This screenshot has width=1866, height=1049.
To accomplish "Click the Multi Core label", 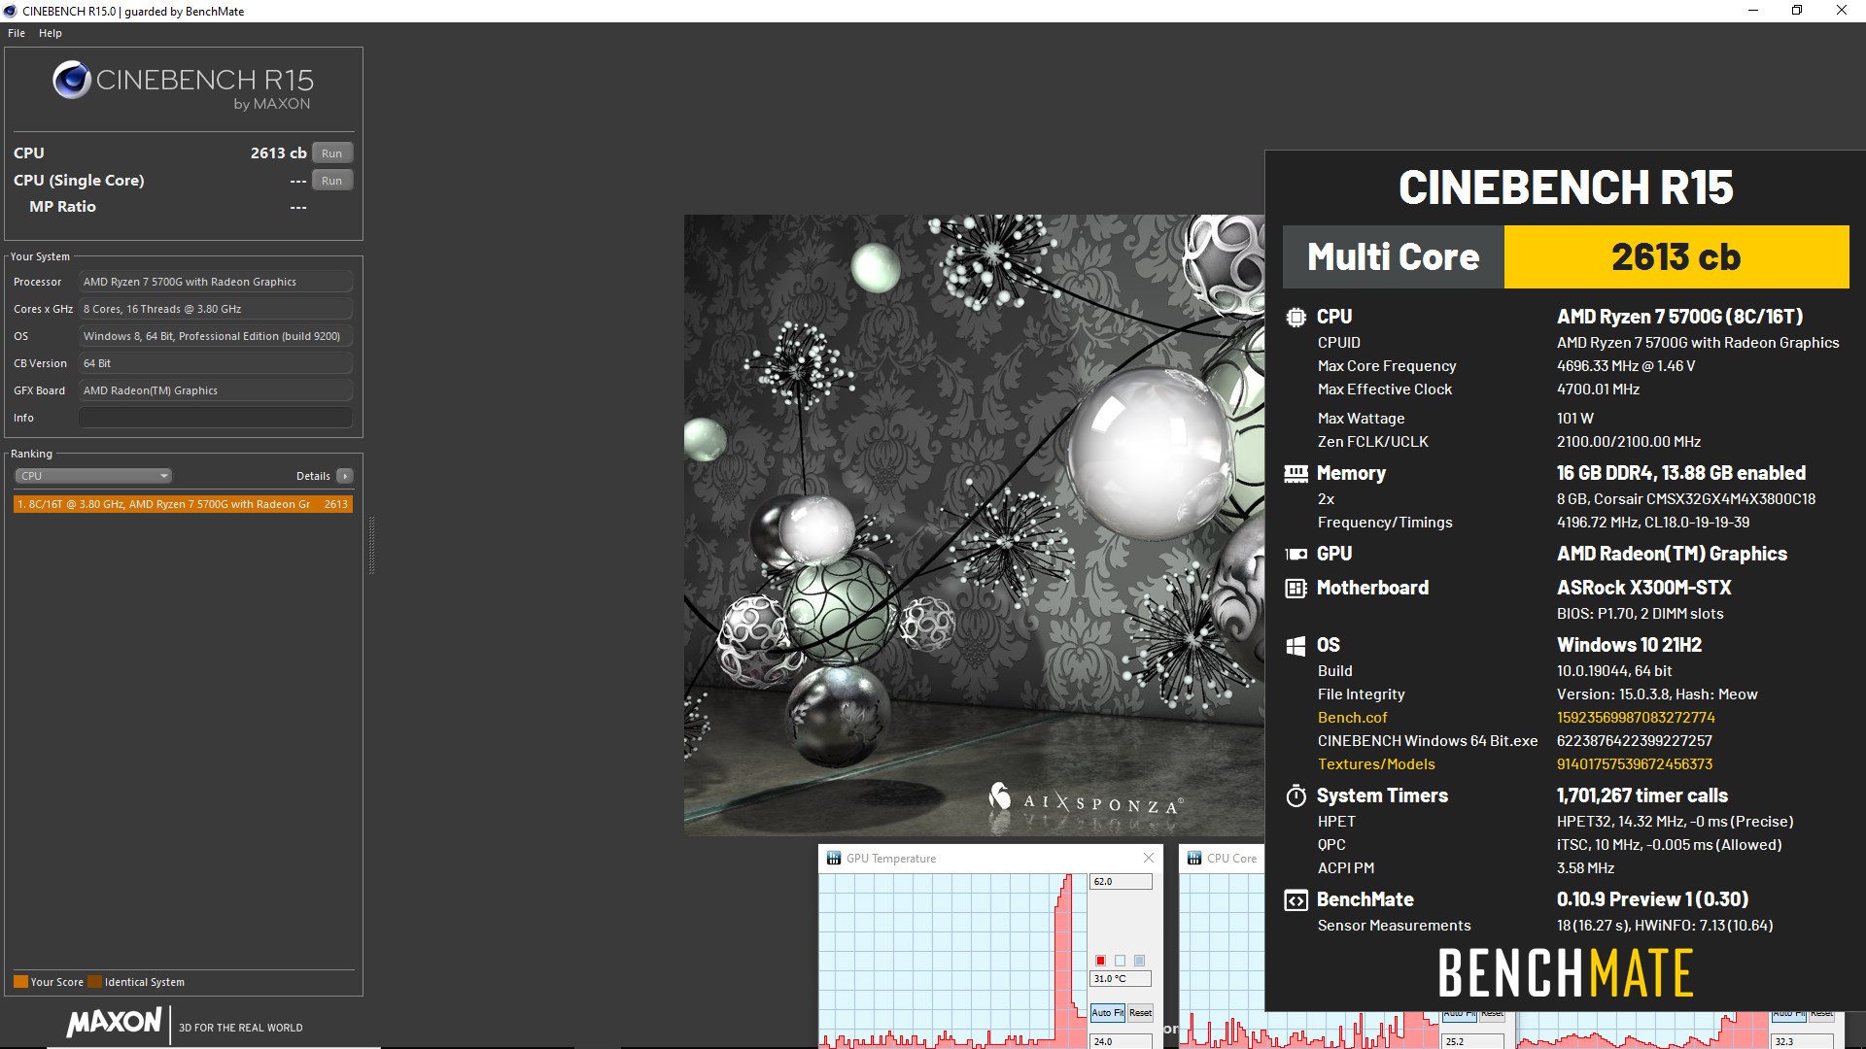I will (x=1393, y=257).
